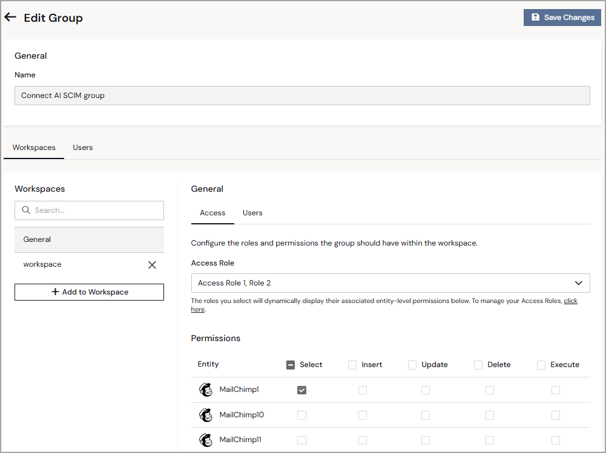Remove 'workspace' using the X icon
Viewport: 606px width, 453px height.
(x=152, y=265)
